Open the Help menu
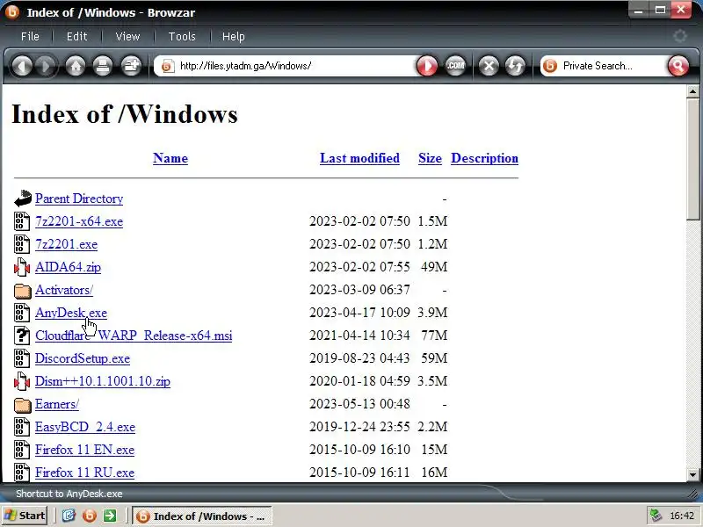This screenshot has height=527, width=703. [233, 36]
